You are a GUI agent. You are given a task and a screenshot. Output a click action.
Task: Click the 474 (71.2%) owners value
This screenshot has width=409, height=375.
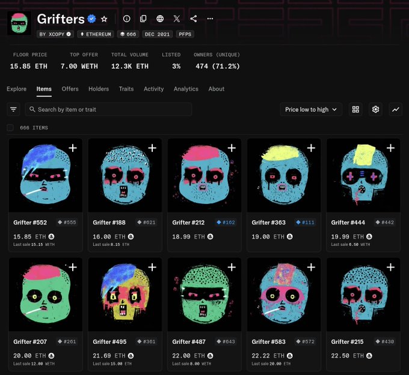pos(218,67)
